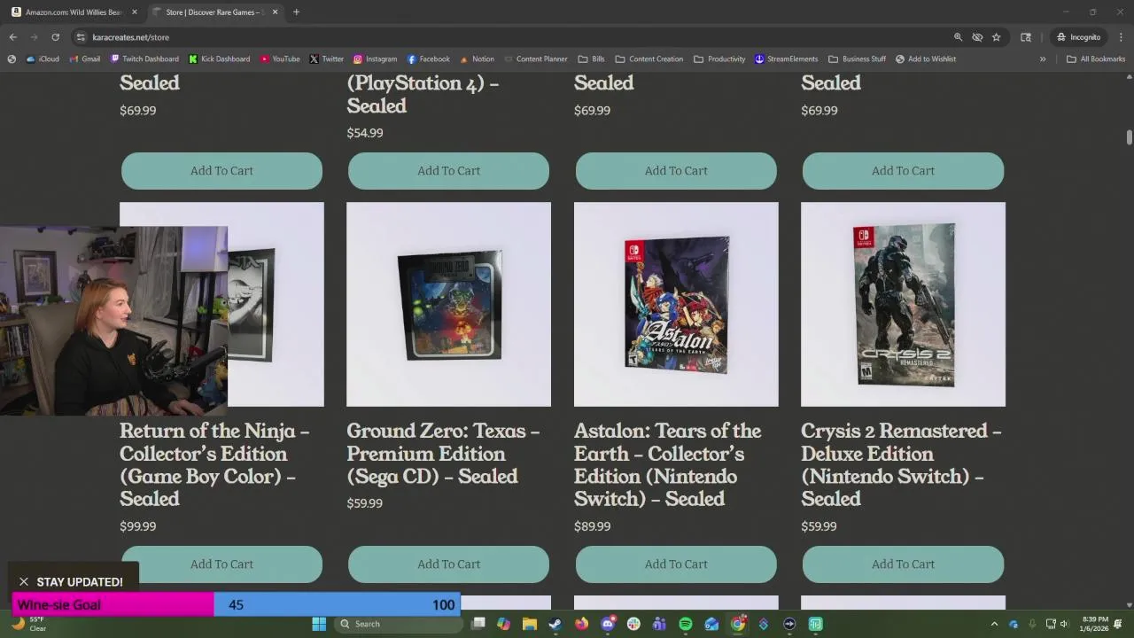Open the Twitter bookmark
The width and height of the screenshot is (1134, 638).
(326, 59)
